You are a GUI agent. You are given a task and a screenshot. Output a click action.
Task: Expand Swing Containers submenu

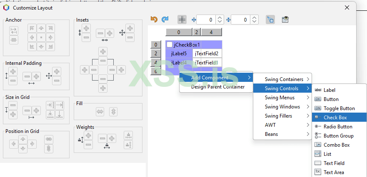pos(282,79)
